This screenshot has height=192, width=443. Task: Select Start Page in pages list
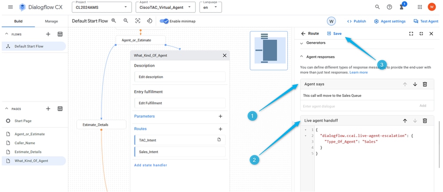(x=34, y=121)
